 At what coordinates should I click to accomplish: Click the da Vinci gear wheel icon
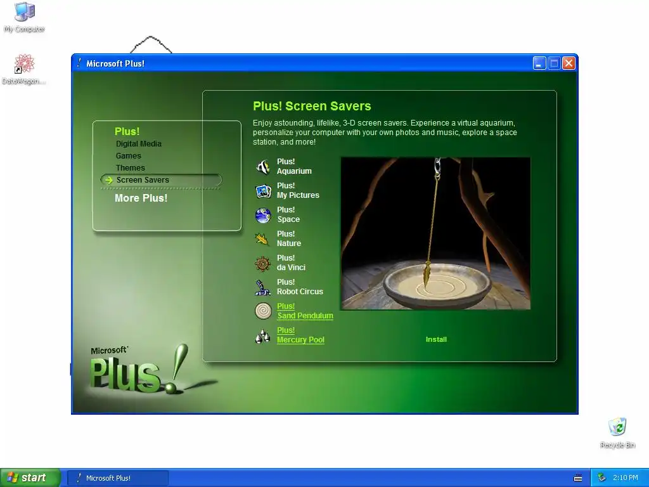point(263,263)
